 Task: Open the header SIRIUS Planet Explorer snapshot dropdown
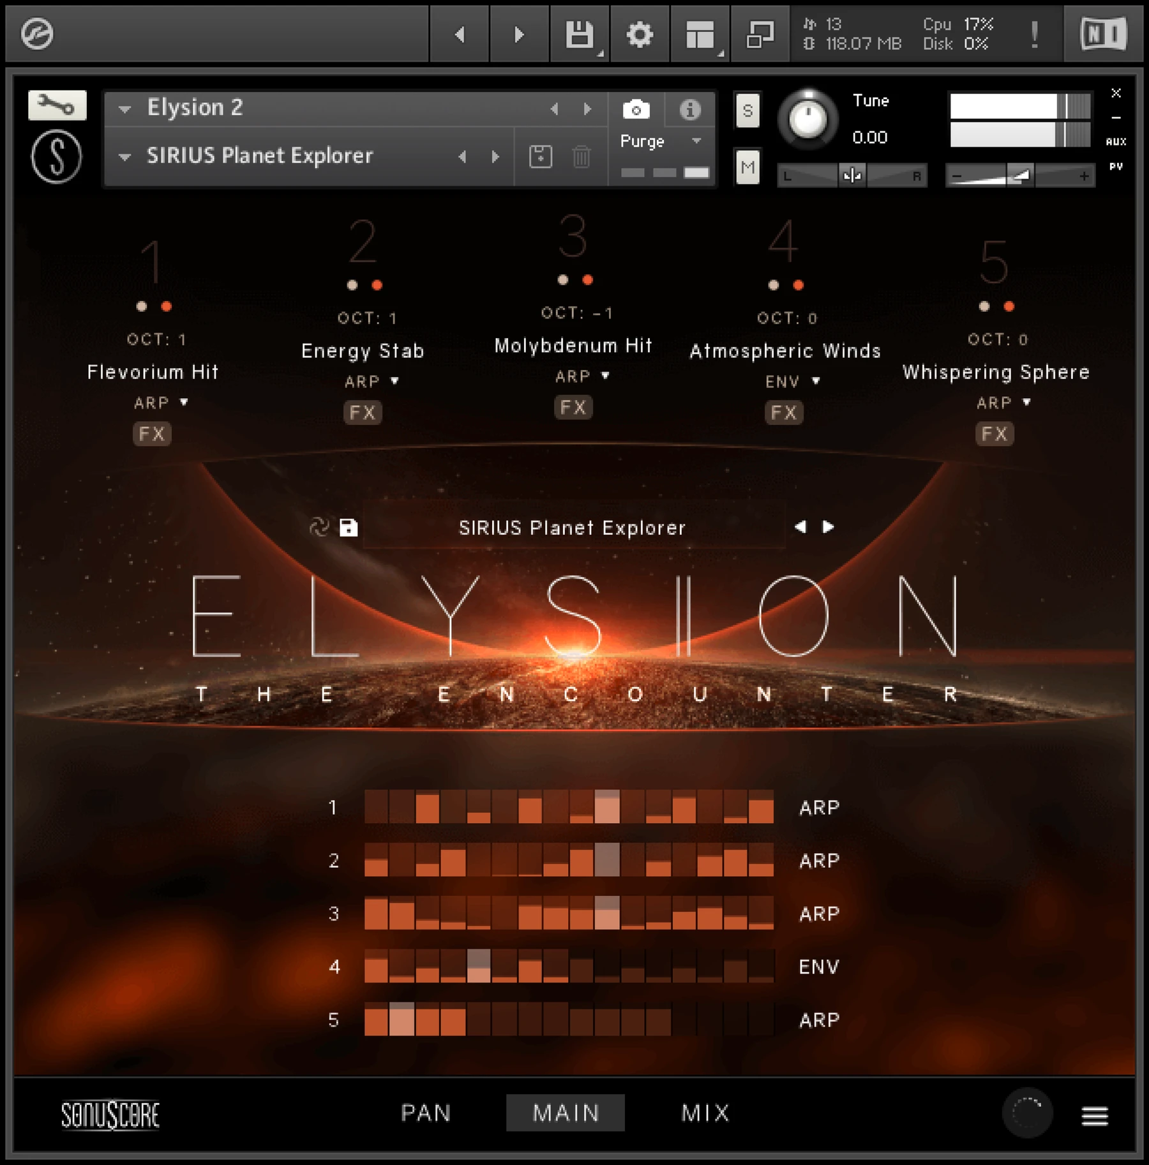click(125, 156)
